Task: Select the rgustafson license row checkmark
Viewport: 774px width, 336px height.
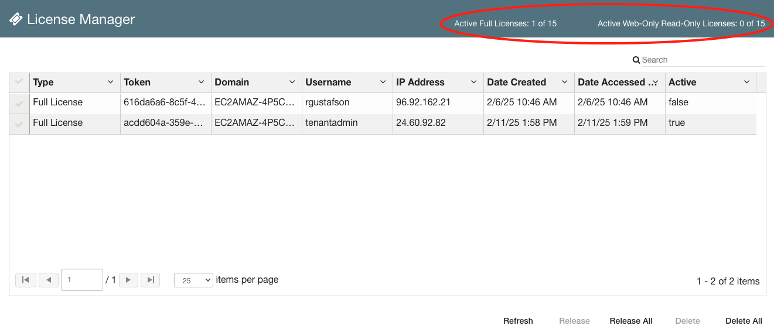Action: (x=19, y=103)
